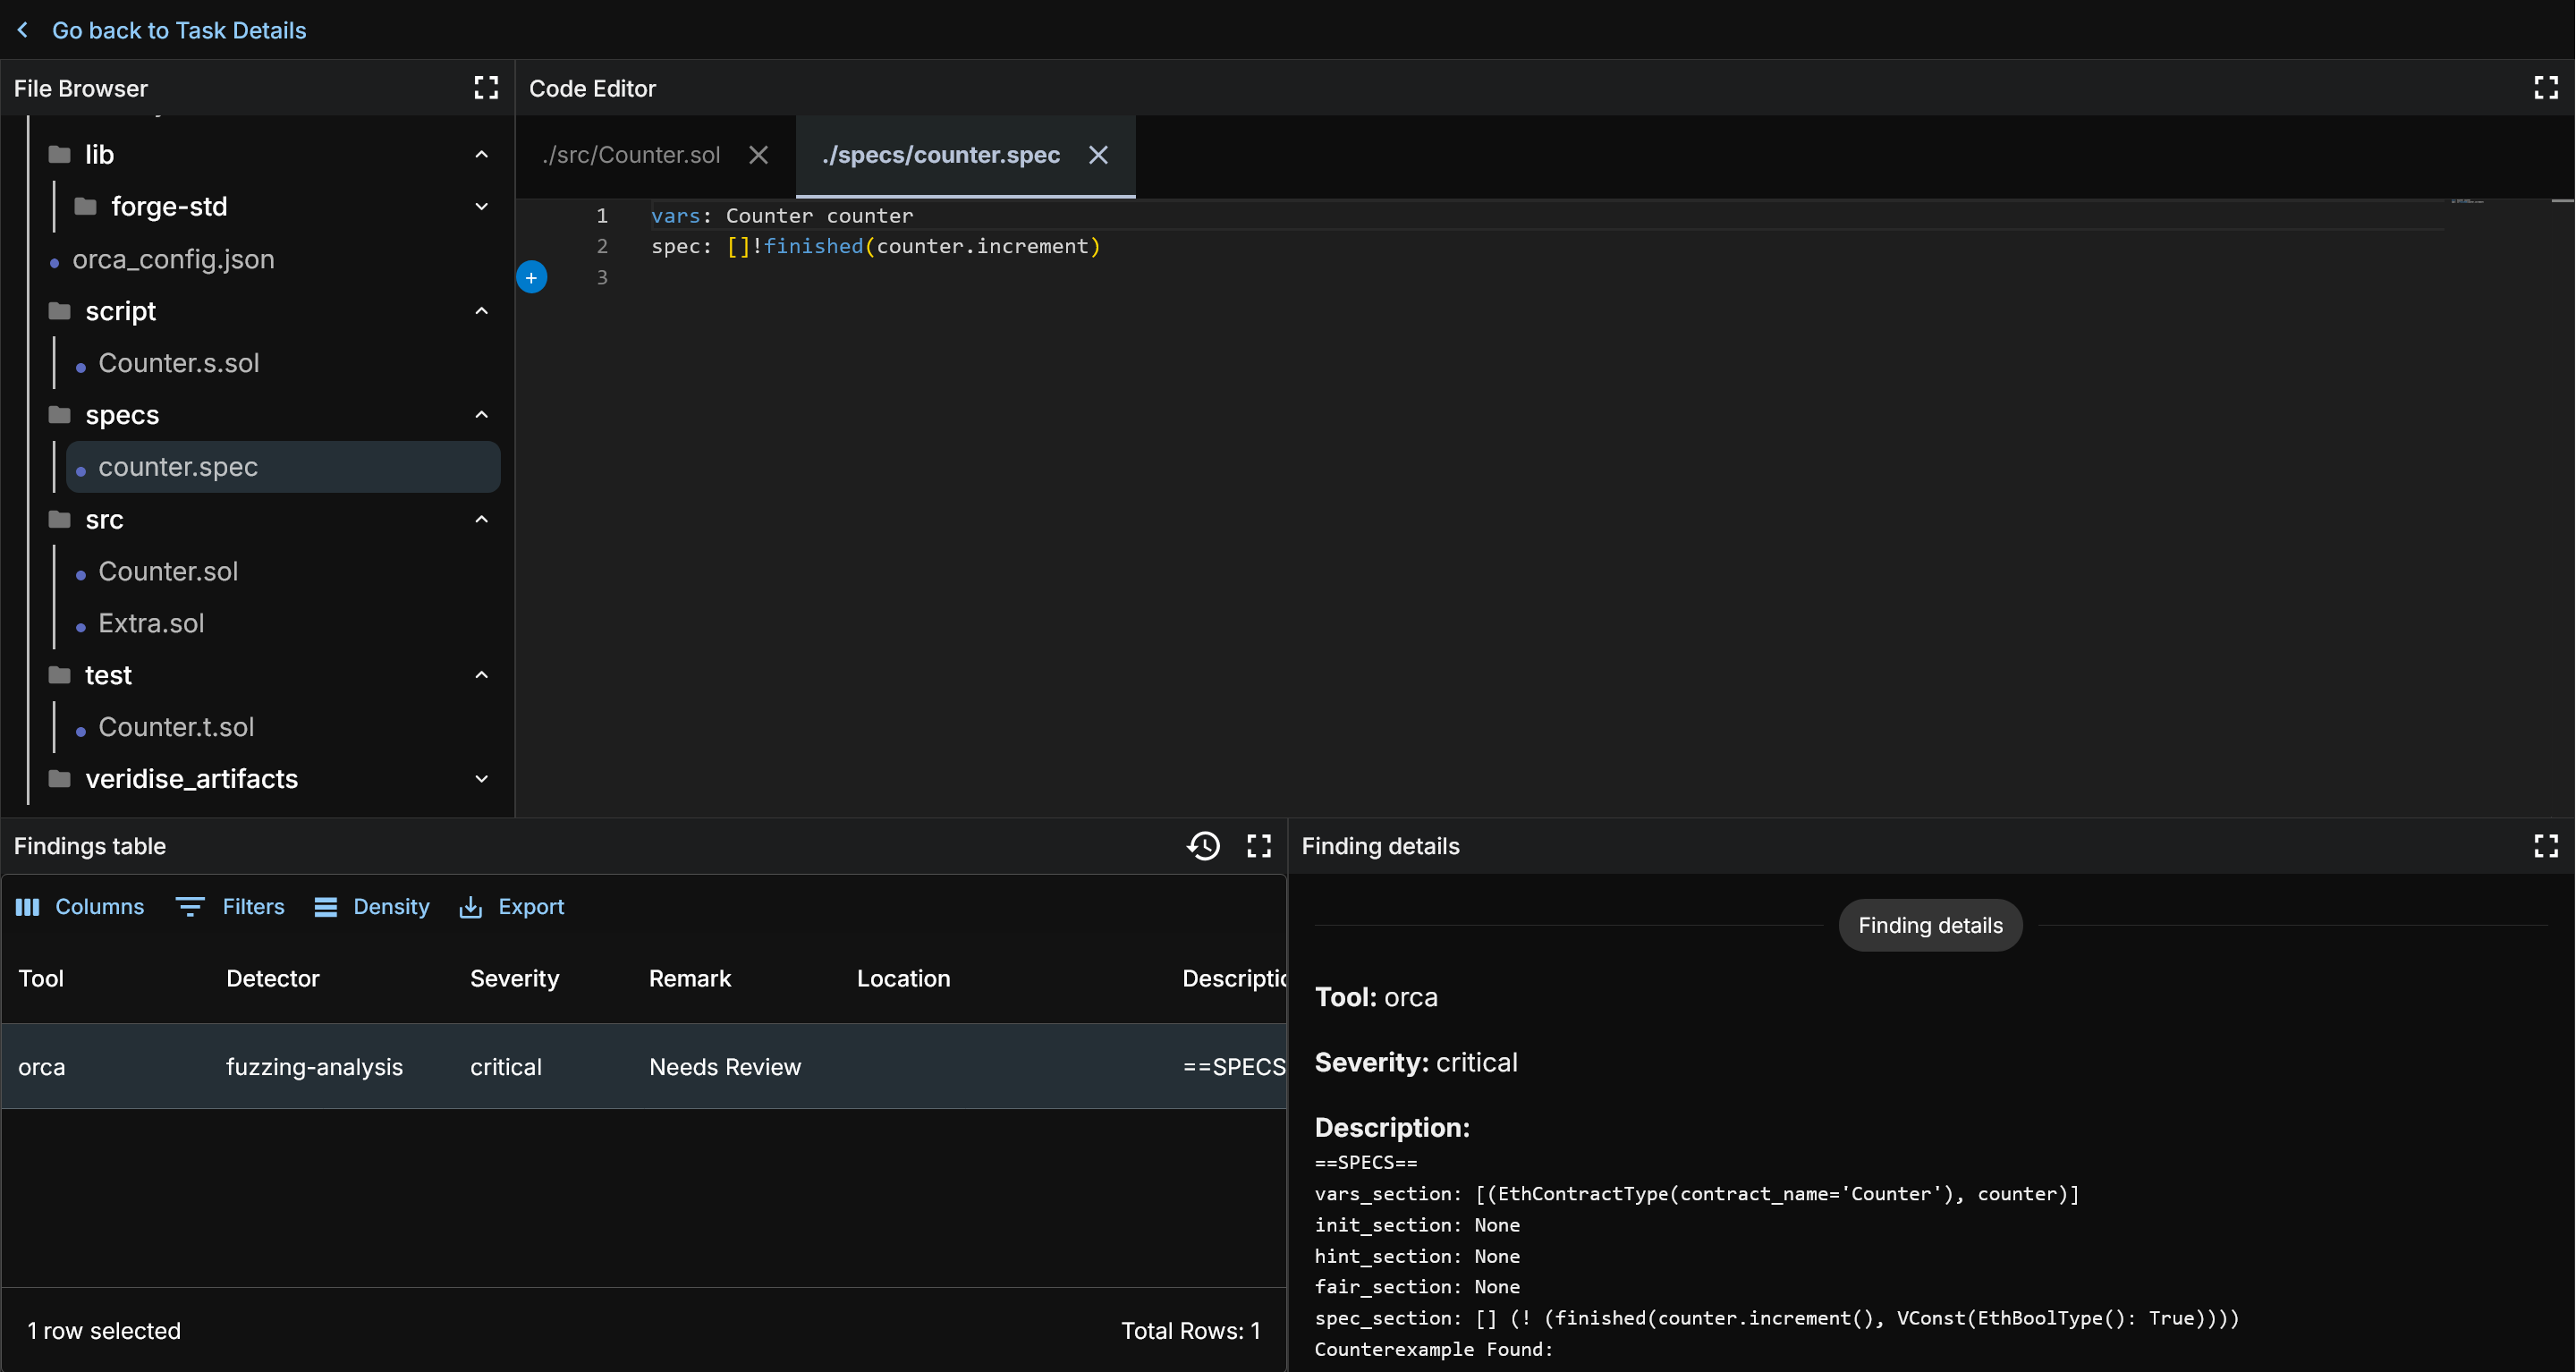Expand the forge-std folder chevron
2576x1372 pixels.
481,206
